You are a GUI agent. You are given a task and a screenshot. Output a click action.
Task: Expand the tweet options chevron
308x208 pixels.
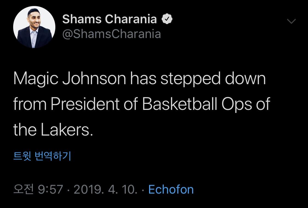coord(291,21)
